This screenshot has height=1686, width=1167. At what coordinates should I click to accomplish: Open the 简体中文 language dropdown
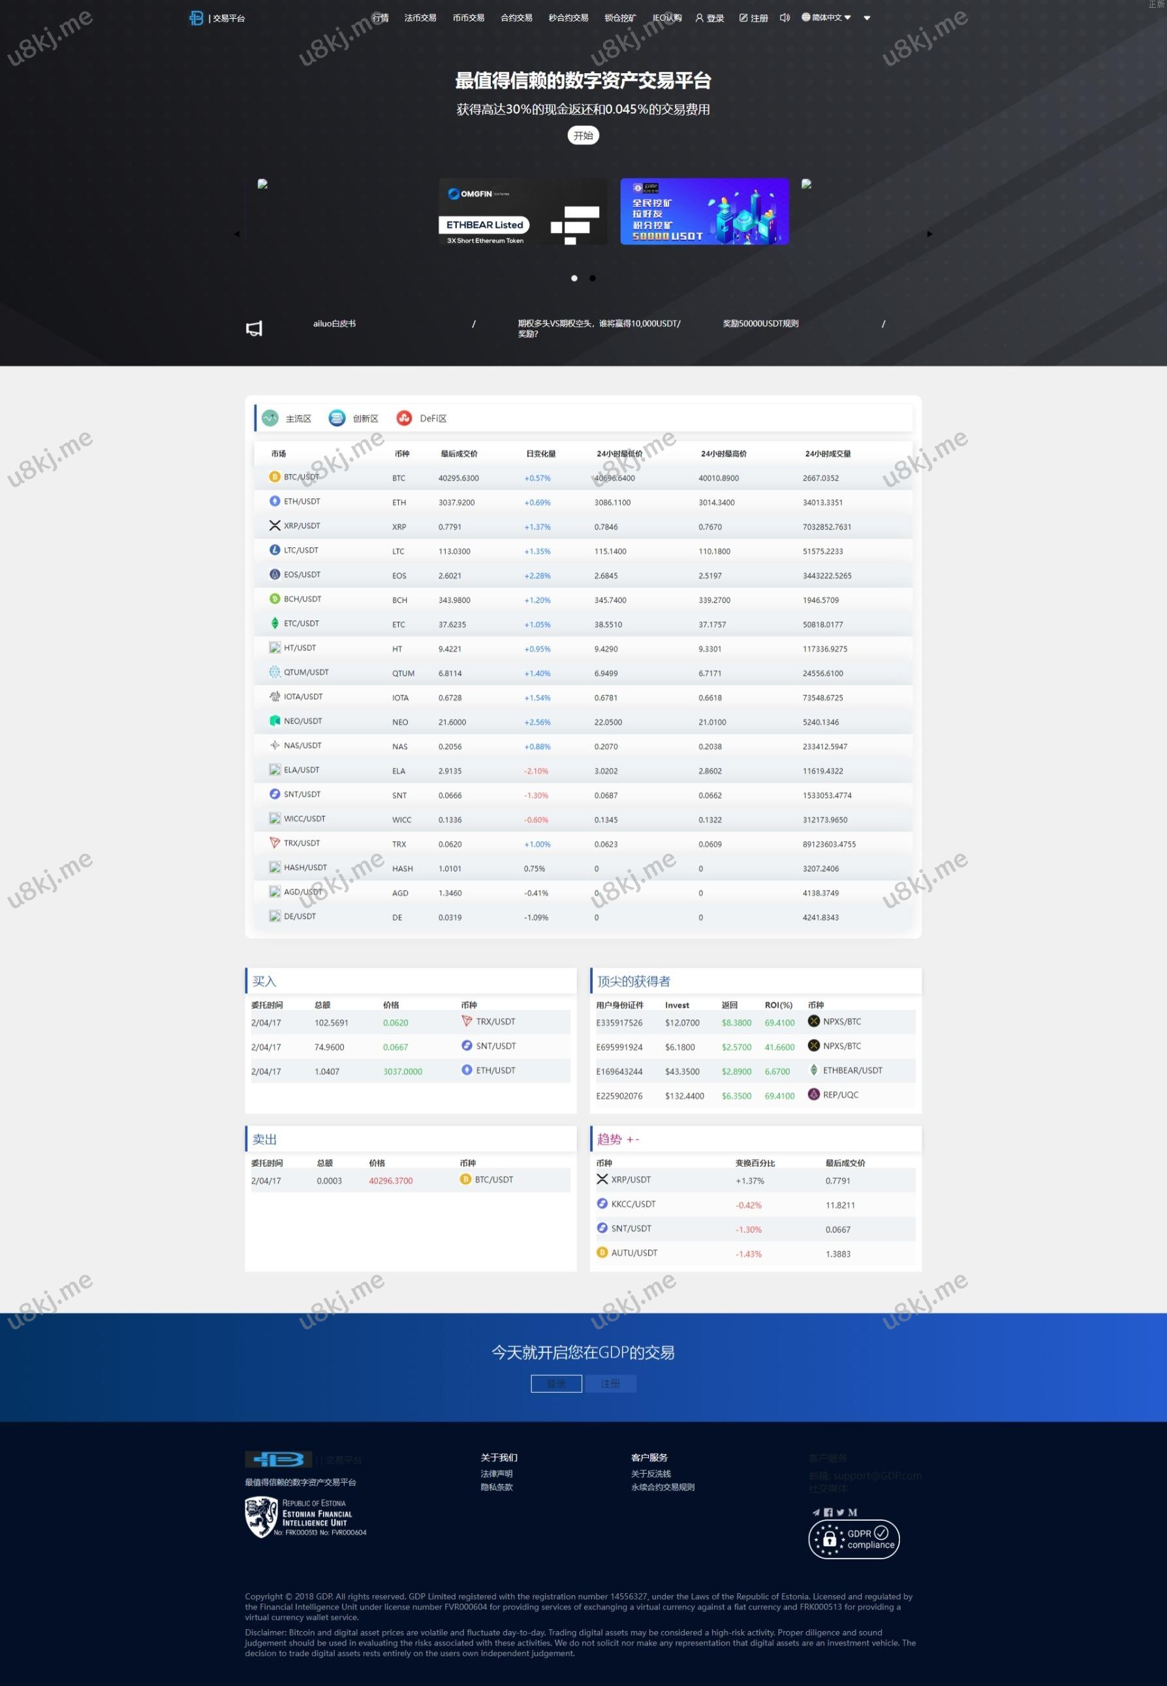[x=826, y=18]
